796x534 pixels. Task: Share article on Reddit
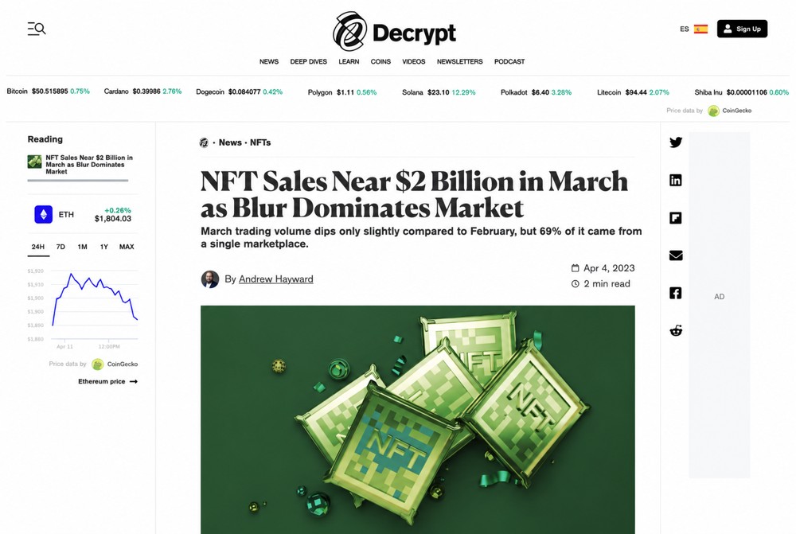coord(676,330)
